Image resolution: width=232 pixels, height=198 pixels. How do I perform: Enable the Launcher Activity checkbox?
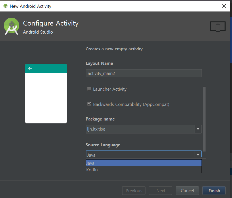pos(89,89)
